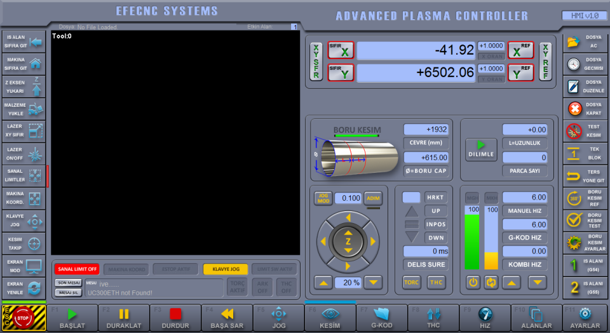This screenshot has height=333, width=610.
Task: Pause program with DURAKLAT
Action: (x=124, y=318)
